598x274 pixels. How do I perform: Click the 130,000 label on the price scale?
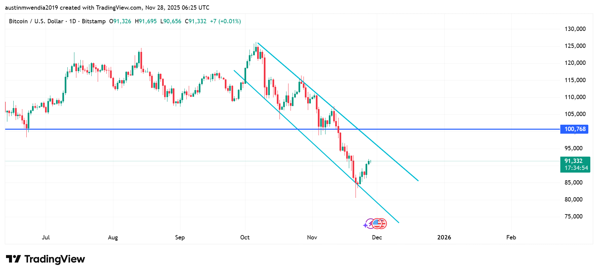(575, 29)
